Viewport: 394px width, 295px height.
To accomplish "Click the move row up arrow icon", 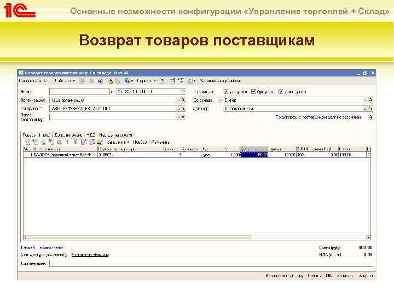I will click(67, 142).
